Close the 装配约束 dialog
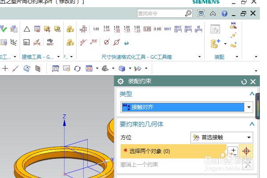The width and height of the screenshot is (267, 178). pyautogui.click(x=253, y=82)
